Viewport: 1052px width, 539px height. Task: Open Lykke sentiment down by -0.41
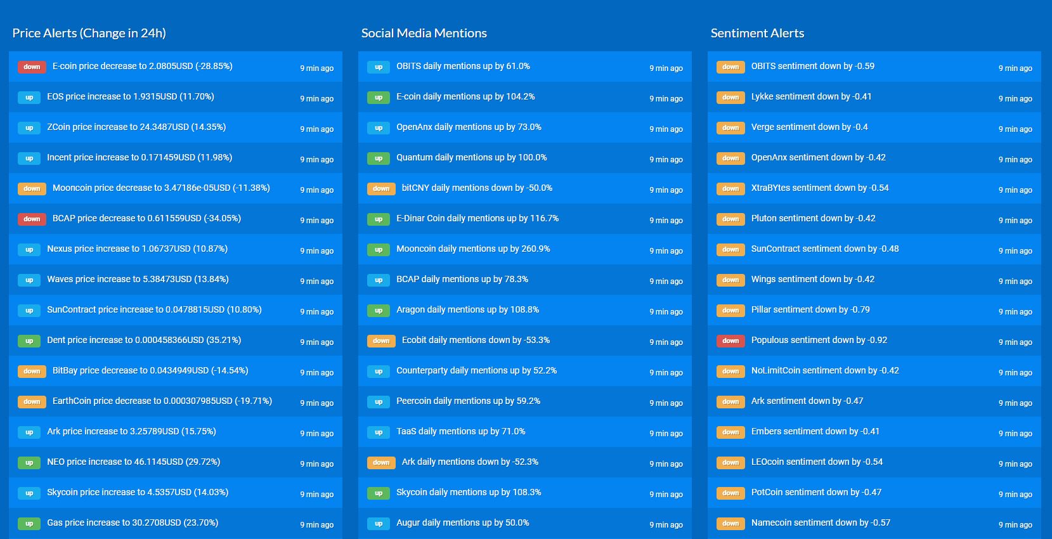[874, 97]
